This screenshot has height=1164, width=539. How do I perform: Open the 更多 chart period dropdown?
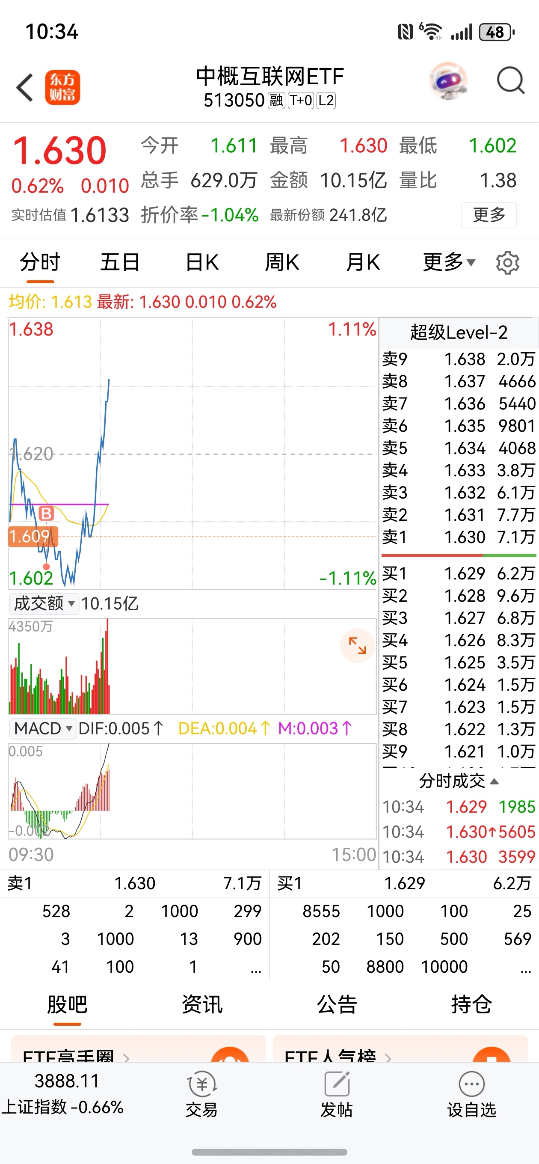[449, 262]
